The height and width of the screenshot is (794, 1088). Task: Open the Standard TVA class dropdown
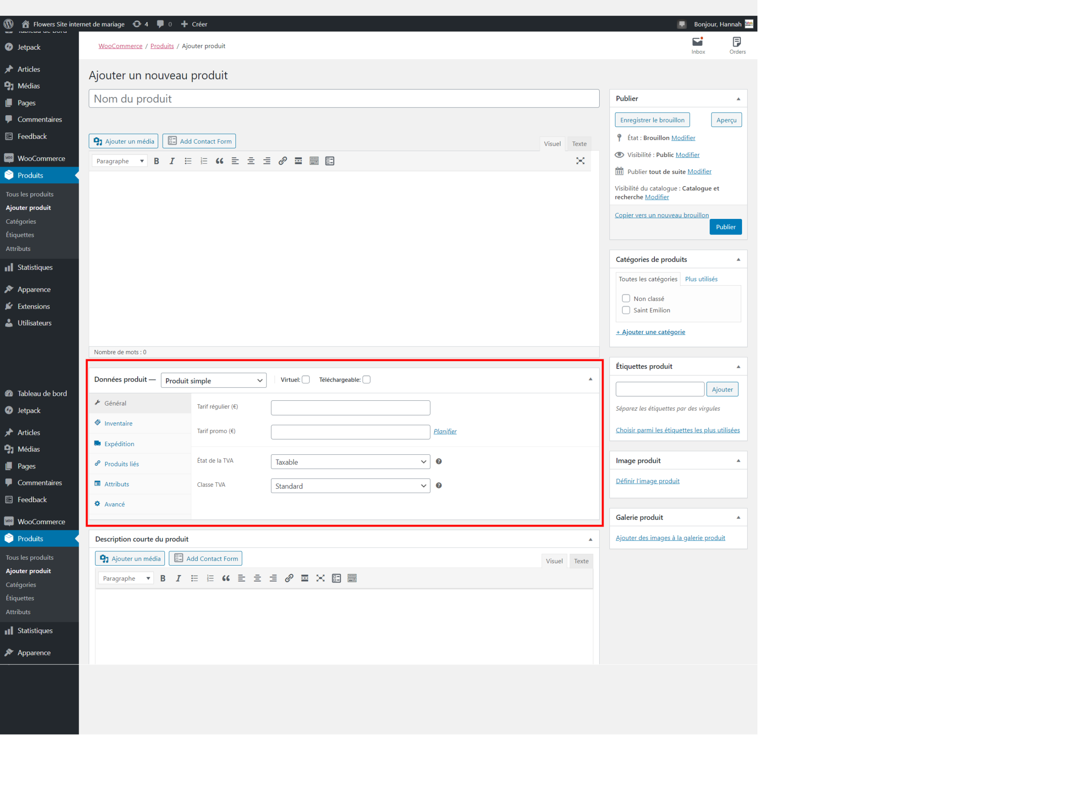[x=350, y=486]
